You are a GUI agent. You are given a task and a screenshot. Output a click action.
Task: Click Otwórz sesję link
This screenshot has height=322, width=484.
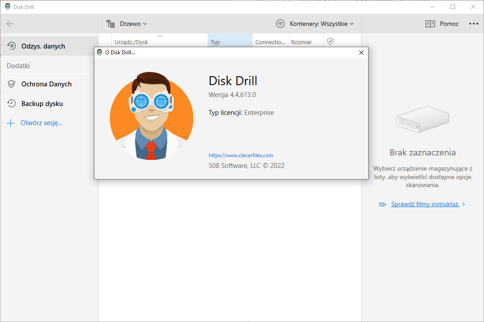[x=41, y=123]
